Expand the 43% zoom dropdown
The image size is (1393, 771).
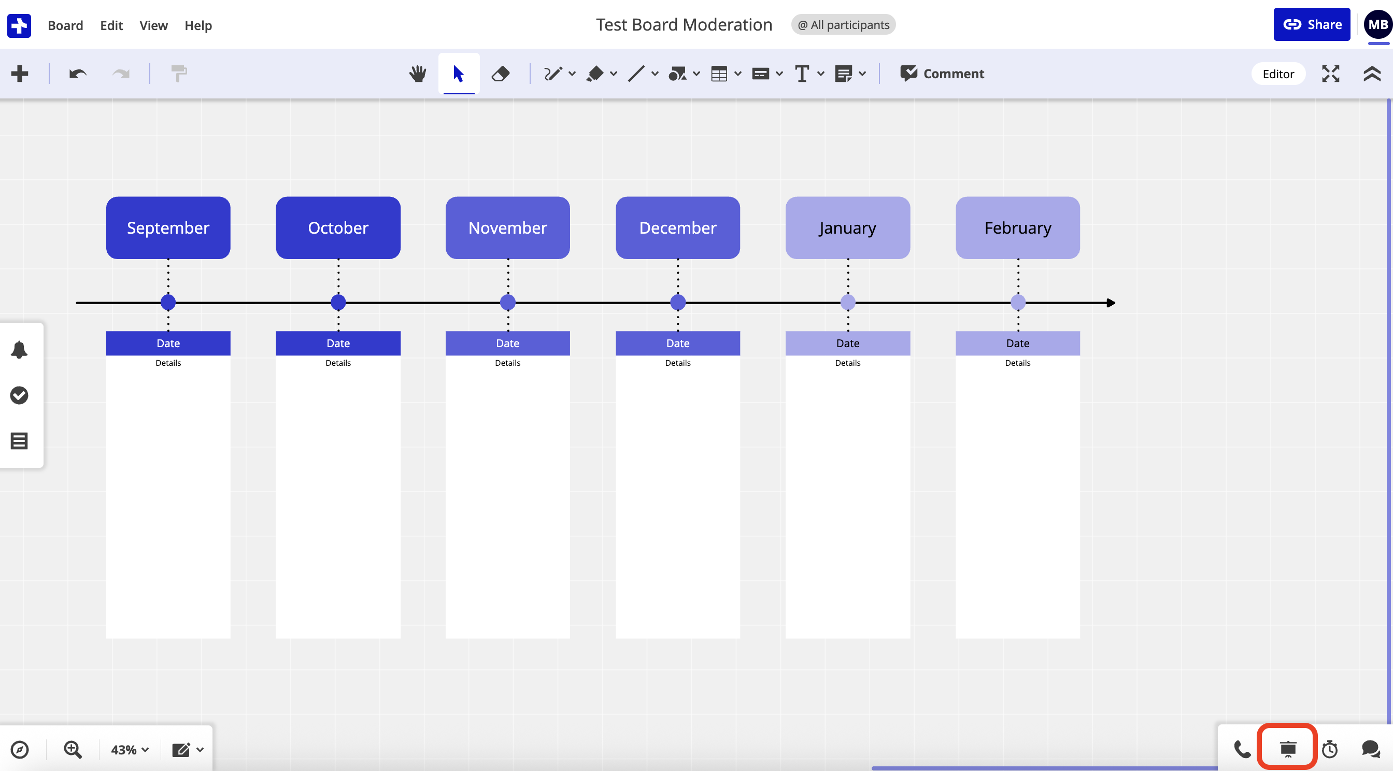pyautogui.click(x=130, y=750)
